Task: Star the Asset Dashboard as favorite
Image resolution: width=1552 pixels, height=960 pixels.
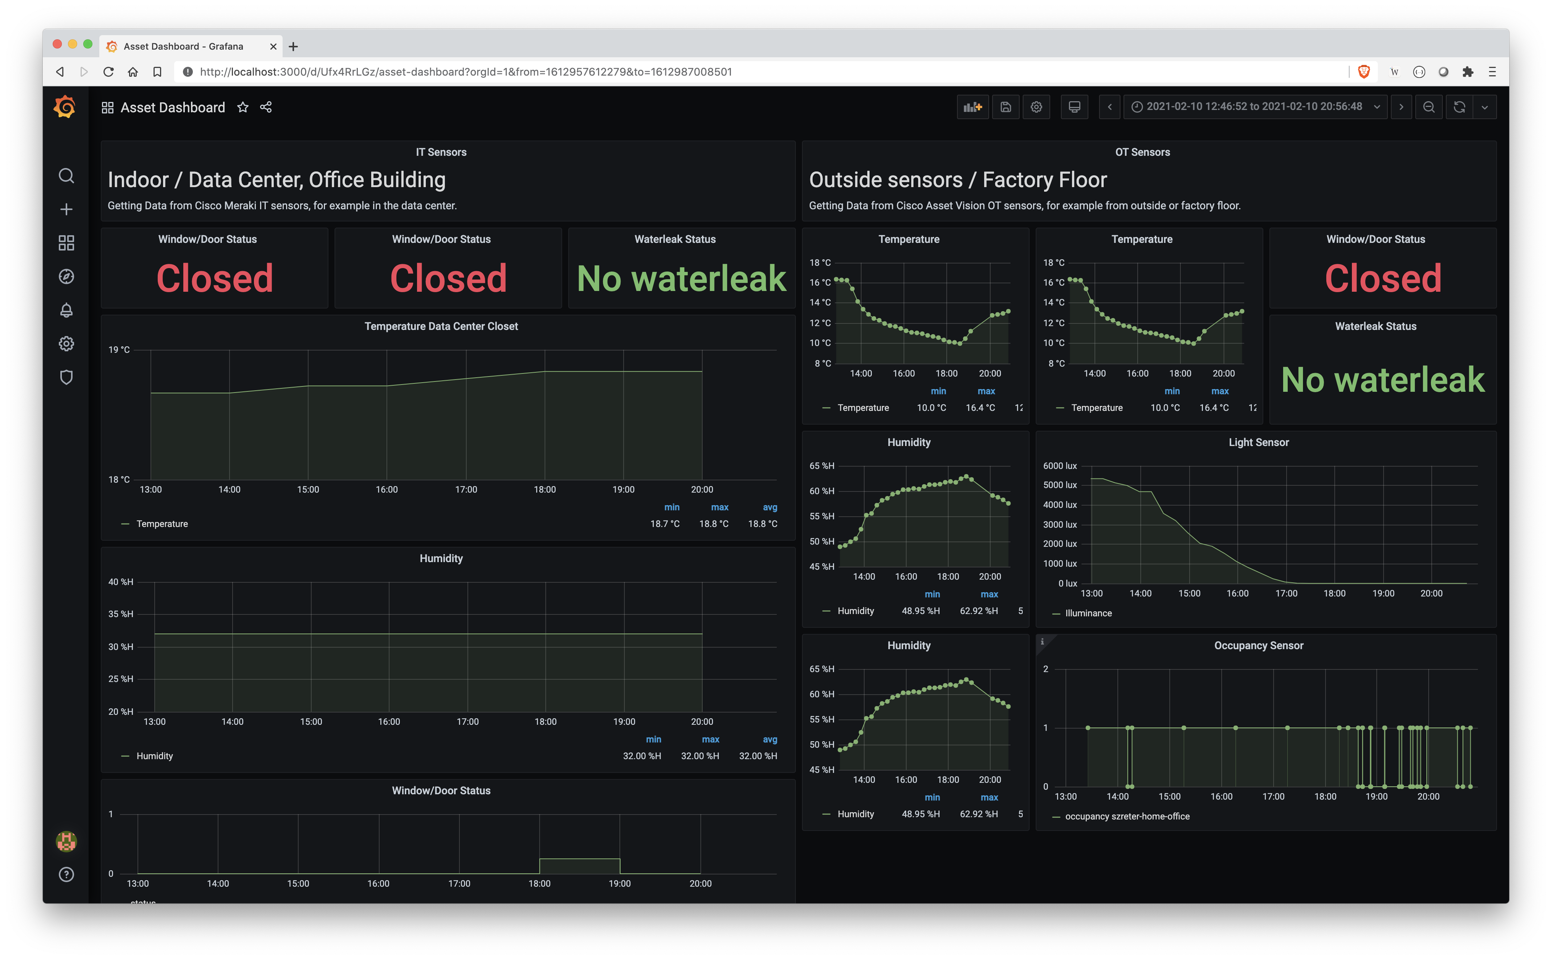Action: point(242,107)
